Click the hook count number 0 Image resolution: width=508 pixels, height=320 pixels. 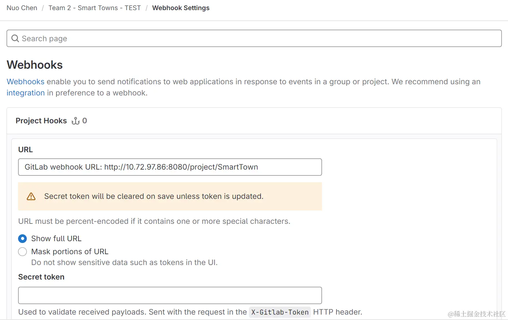coord(85,121)
